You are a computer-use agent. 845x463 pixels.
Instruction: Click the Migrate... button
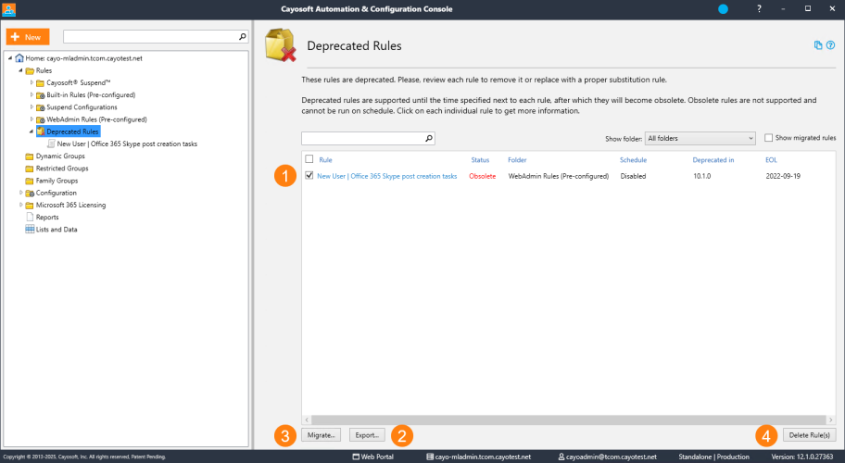coord(322,435)
